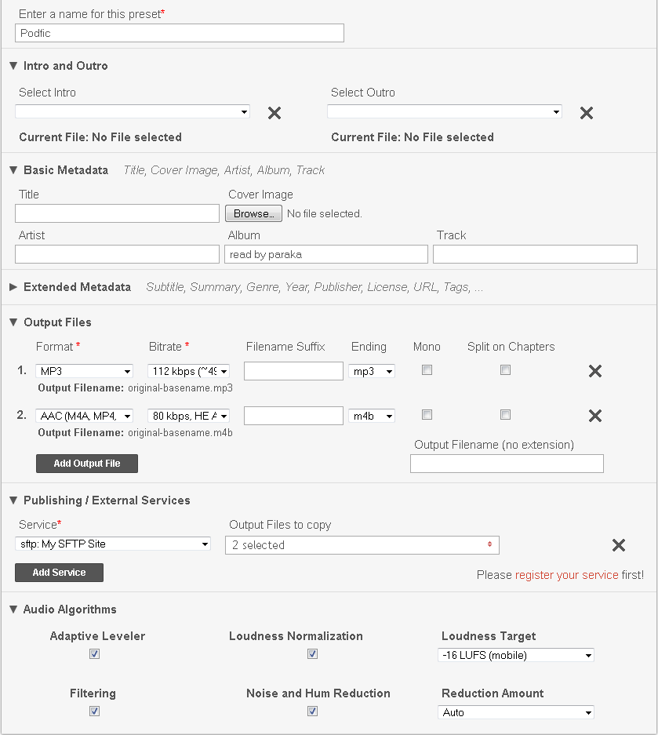Collapse the Intro and Outro section

click(13, 66)
